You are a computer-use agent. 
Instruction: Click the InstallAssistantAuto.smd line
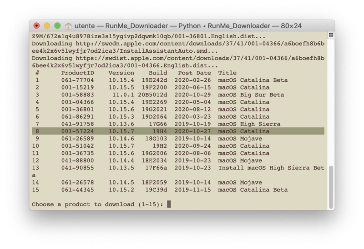point(125,51)
